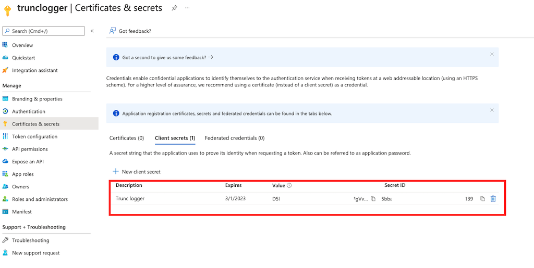The image size is (534, 268).
Task: Open API permissions page
Action: coord(30,149)
